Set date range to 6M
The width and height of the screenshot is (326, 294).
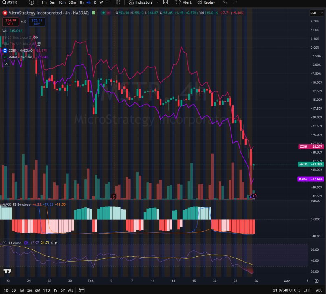(x=37, y=290)
